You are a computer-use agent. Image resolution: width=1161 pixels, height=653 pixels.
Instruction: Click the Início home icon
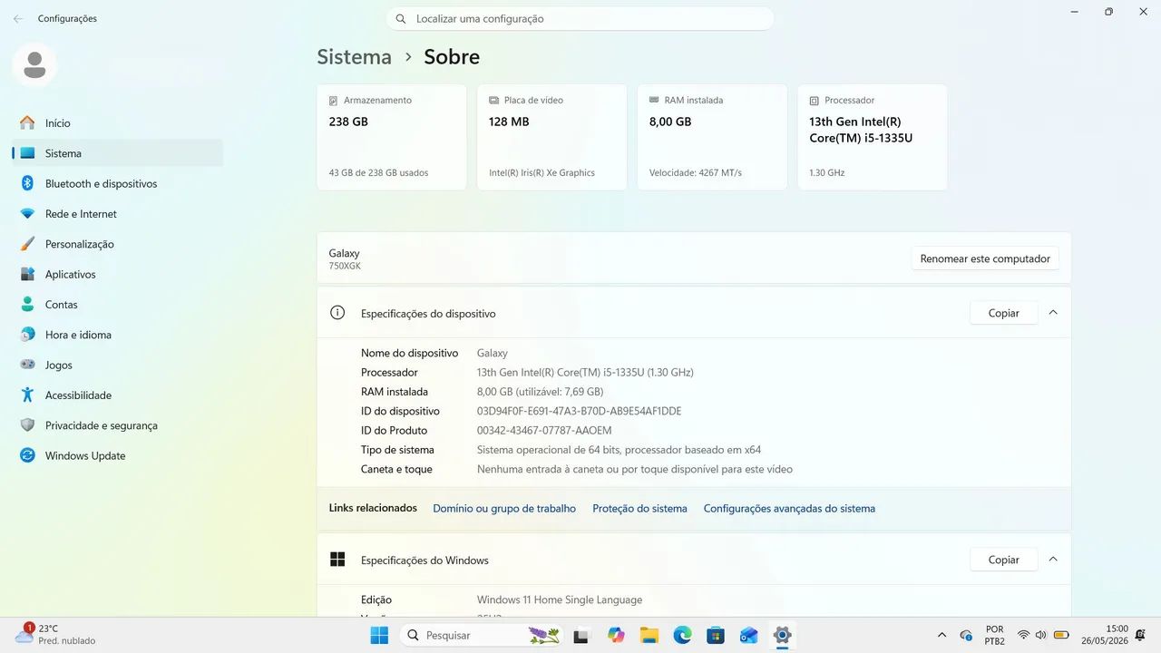27,122
